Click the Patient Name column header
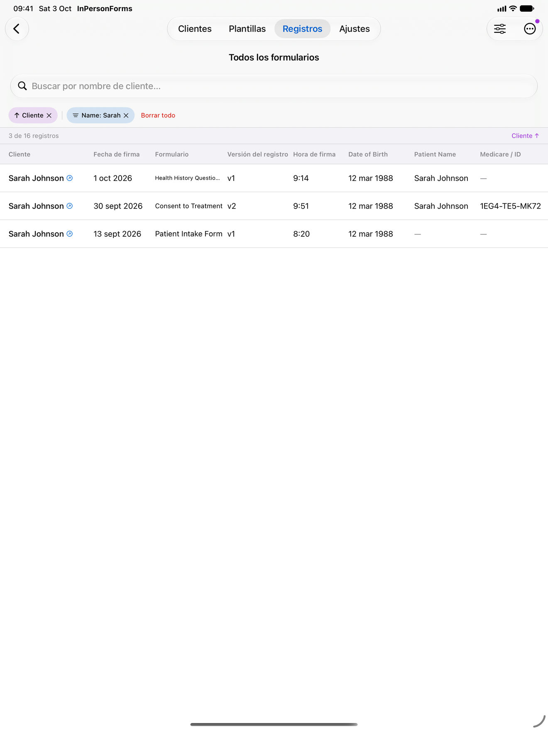548x730 pixels. point(435,154)
